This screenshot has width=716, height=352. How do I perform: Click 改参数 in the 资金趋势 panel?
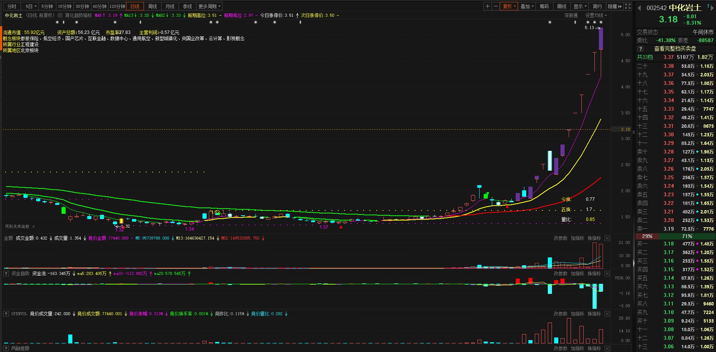point(560,274)
